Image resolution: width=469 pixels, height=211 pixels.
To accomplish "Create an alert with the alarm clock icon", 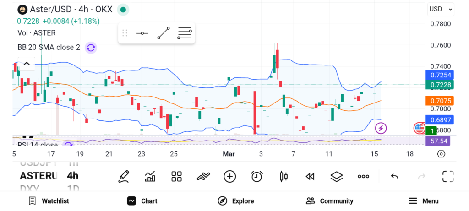I will pyautogui.click(x=256, y=176).
